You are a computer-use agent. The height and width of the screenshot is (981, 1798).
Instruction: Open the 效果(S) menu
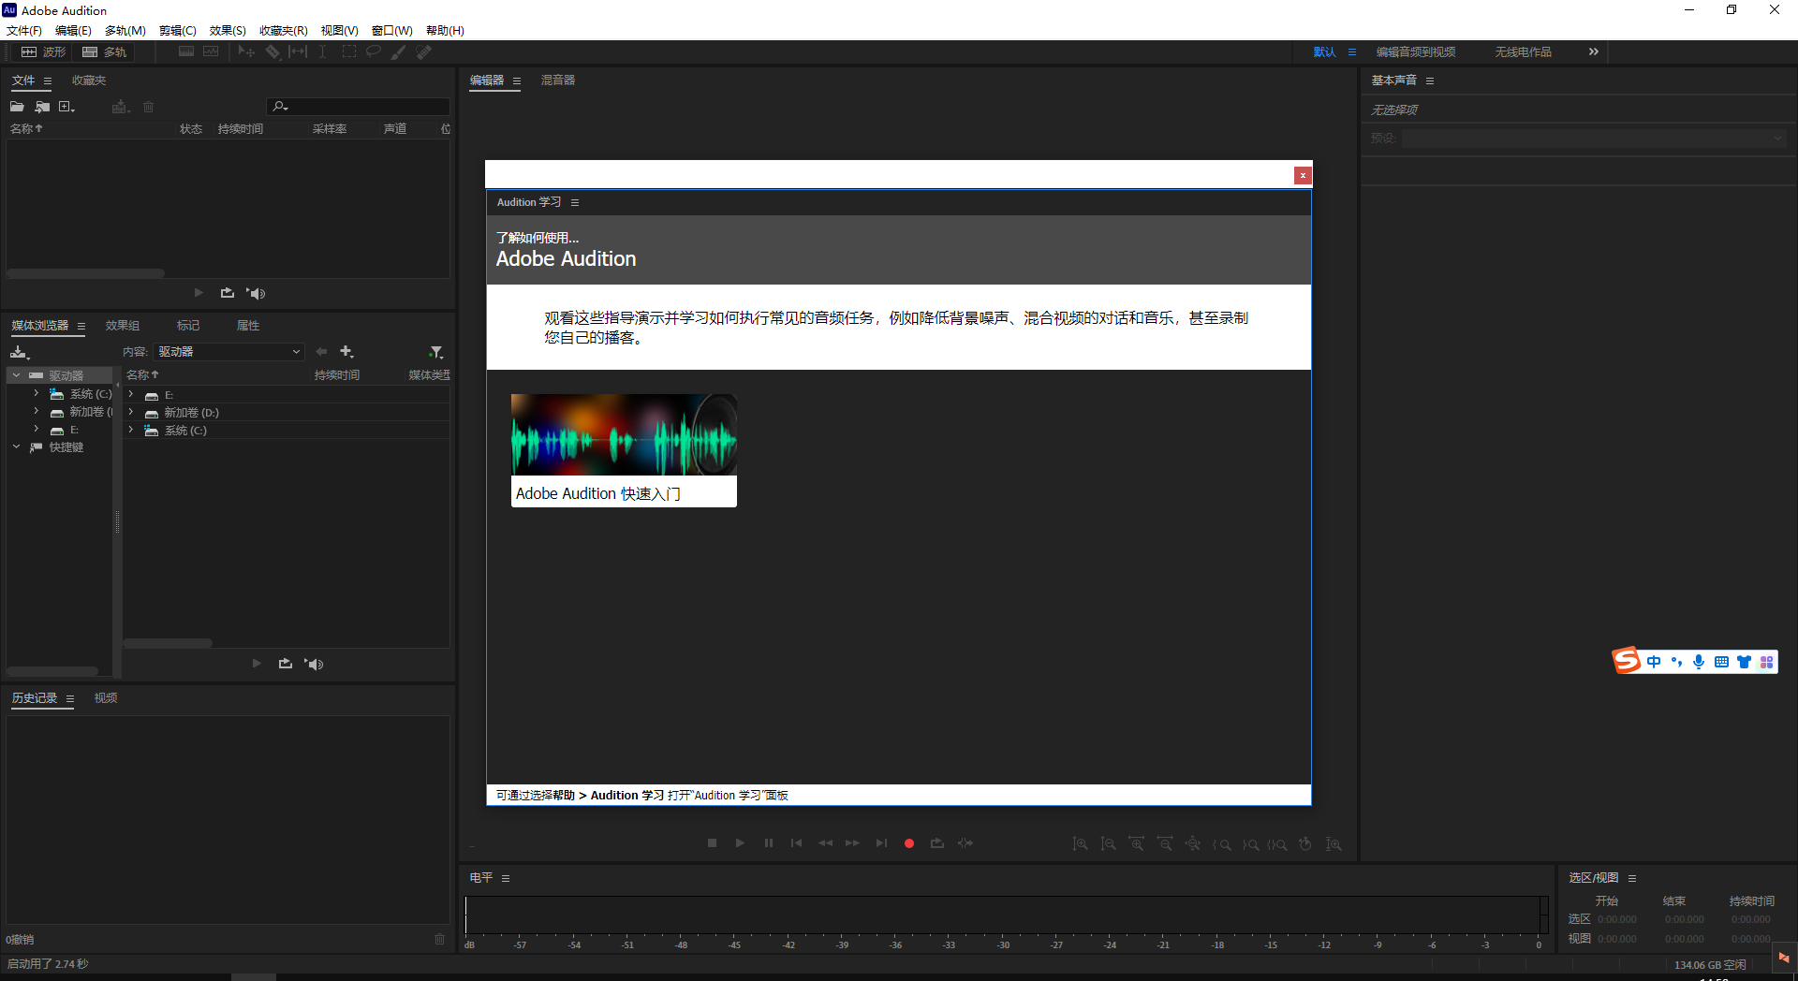point(228,31)
